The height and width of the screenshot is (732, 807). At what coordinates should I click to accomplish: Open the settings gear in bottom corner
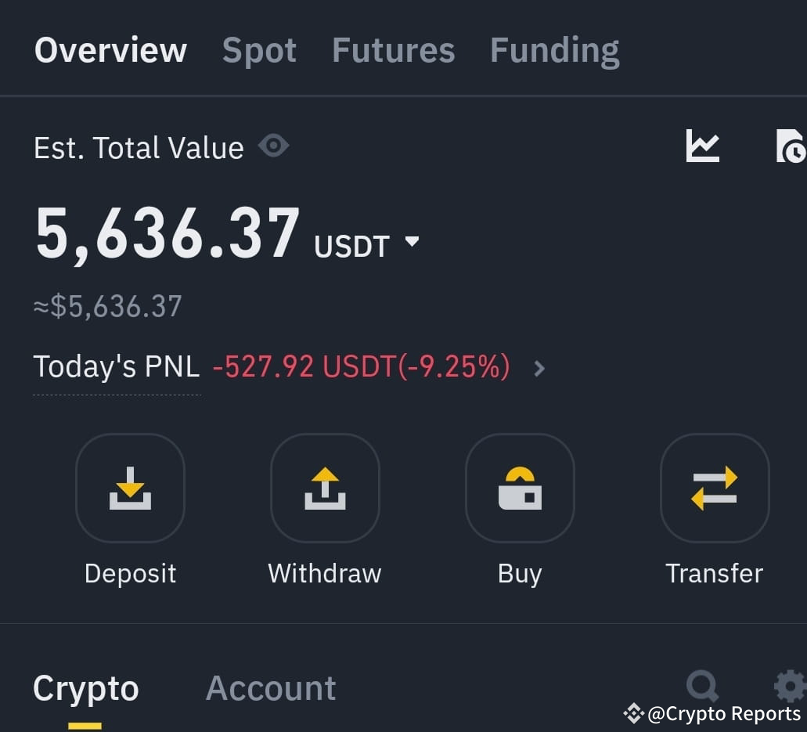(x=791, y=687)
